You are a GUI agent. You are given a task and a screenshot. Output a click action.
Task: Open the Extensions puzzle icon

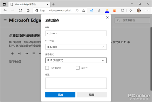pyautogui.click(x=122, y=11)
